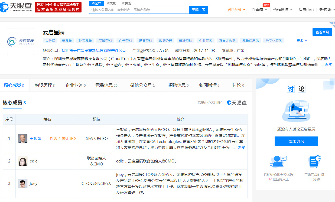Click the 讨论 panel heading
Image resolution: width=335 pixels, height=202 pixels.
pyautogui.click(x=296, y=89)
